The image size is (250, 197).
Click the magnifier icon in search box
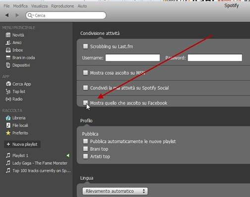pos(30,15)
